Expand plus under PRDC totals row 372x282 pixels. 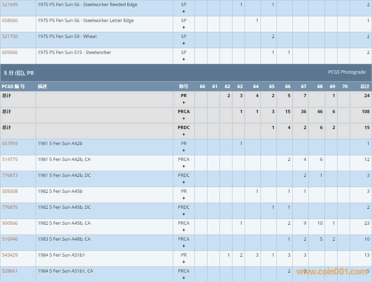coord(184,134)
